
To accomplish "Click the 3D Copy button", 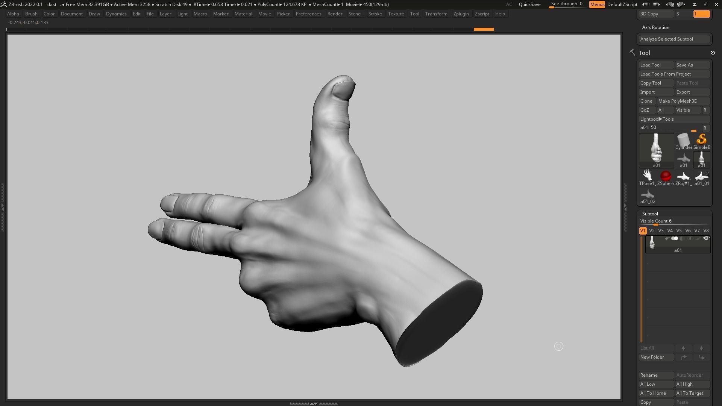I will [656, 14].
